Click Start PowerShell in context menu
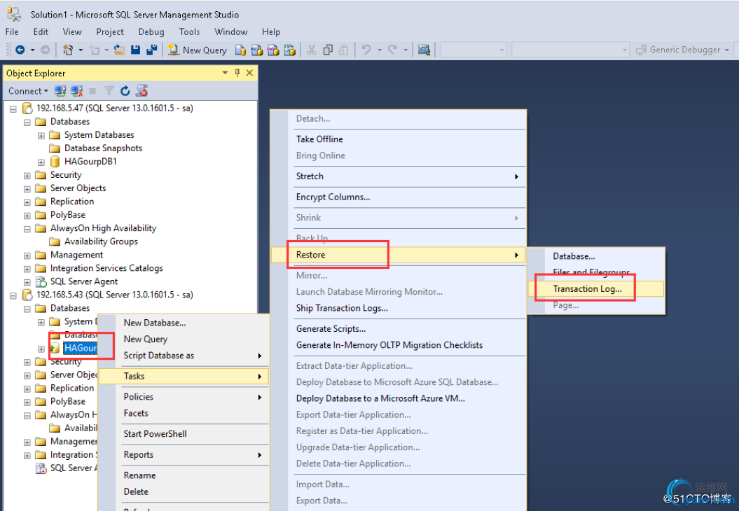 coord(184,434)
